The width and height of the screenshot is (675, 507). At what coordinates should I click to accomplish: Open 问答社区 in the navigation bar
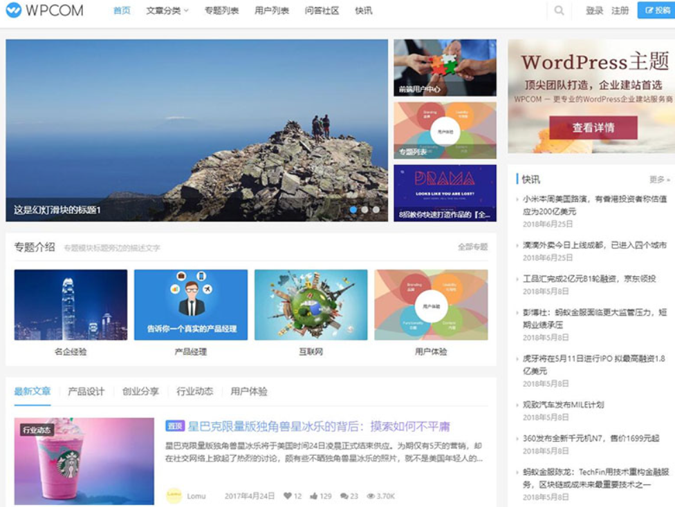tap(322, 10)
